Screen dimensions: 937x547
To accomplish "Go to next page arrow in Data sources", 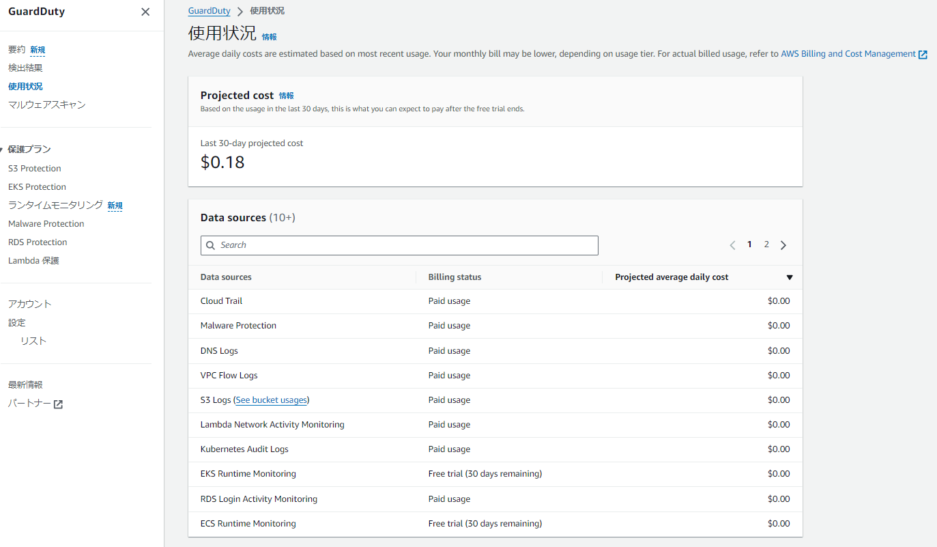I will click(783, 245).
